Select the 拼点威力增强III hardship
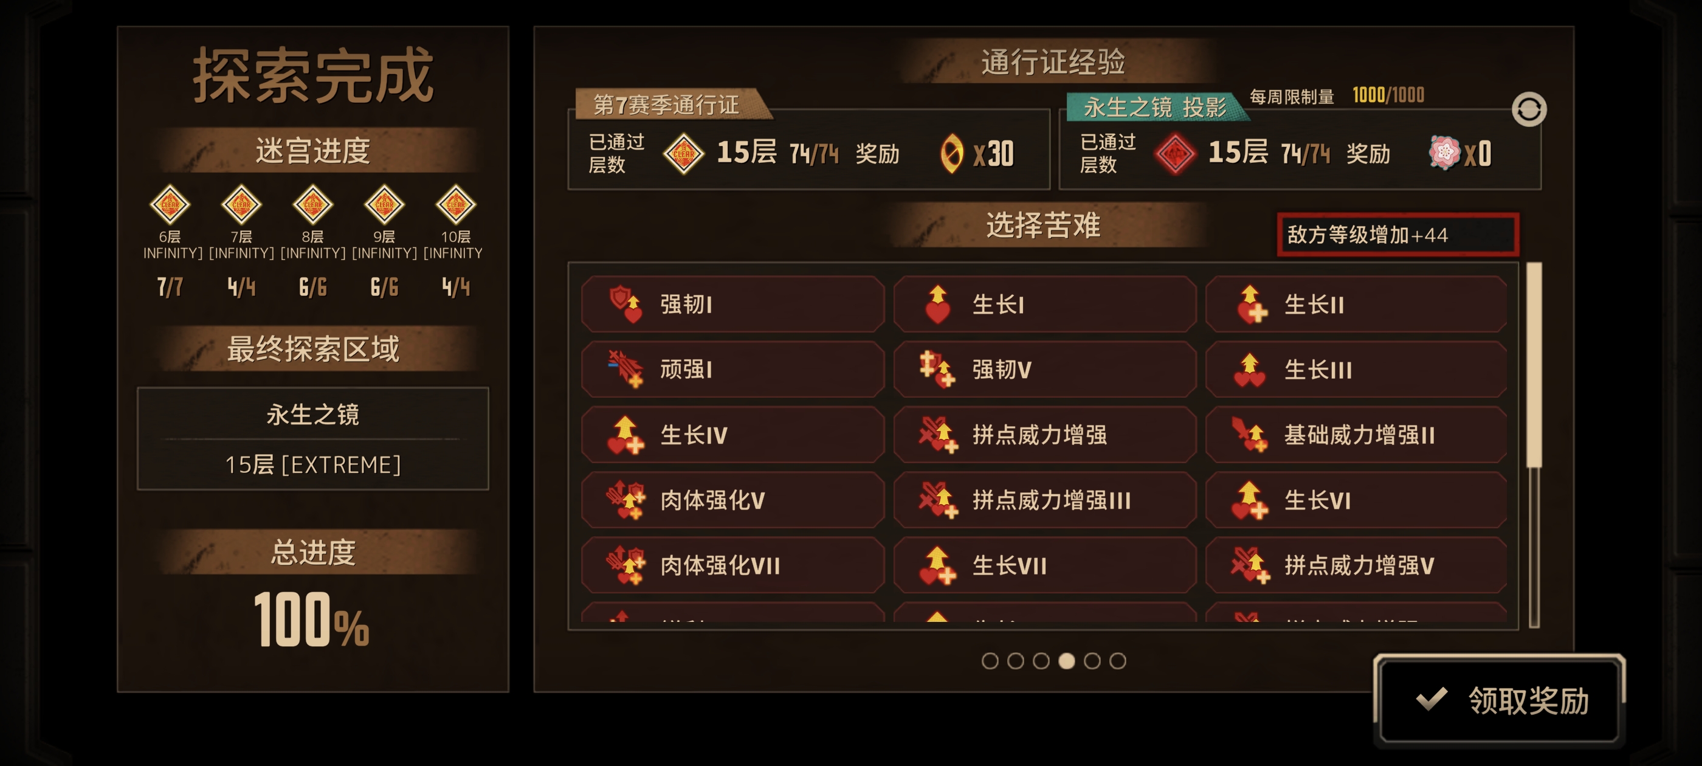 coord(1044,500)
